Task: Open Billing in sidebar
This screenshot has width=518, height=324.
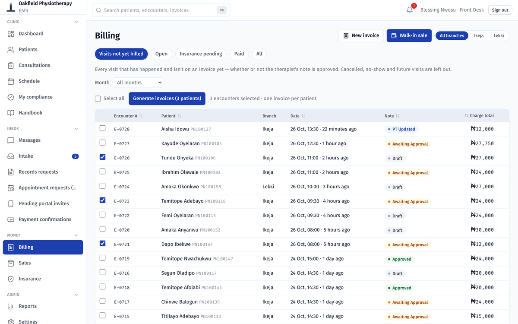Action: (x=43, y=247)
